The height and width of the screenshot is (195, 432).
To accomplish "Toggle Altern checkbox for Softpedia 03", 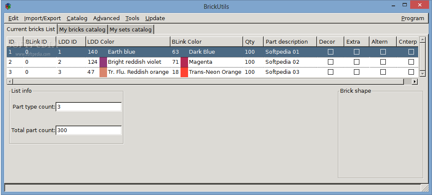I will pyautogui.click(x=383, y=72).
